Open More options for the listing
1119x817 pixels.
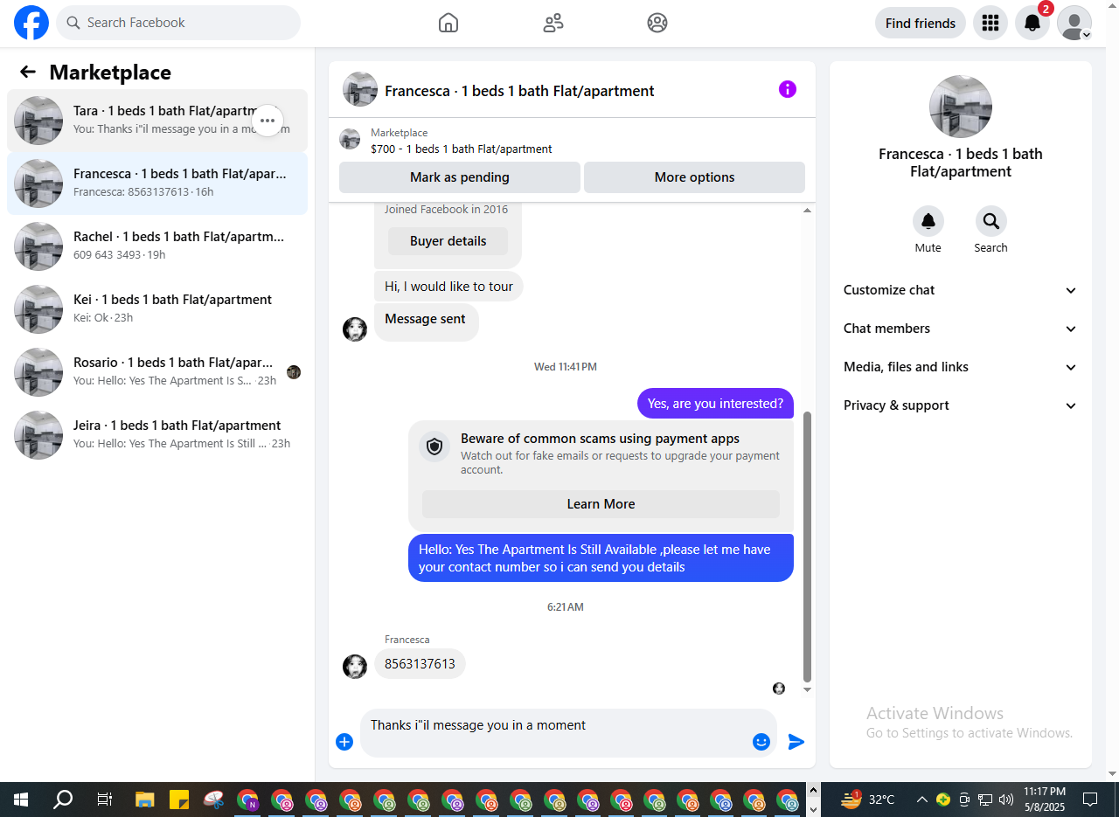click(695, 177)
